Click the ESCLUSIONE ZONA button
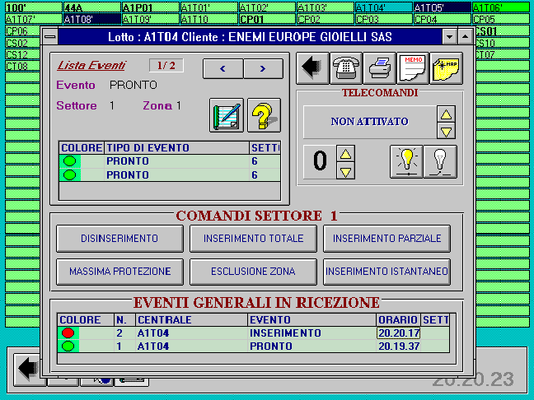This screenshot has height=400, width=534. point(254,271)
